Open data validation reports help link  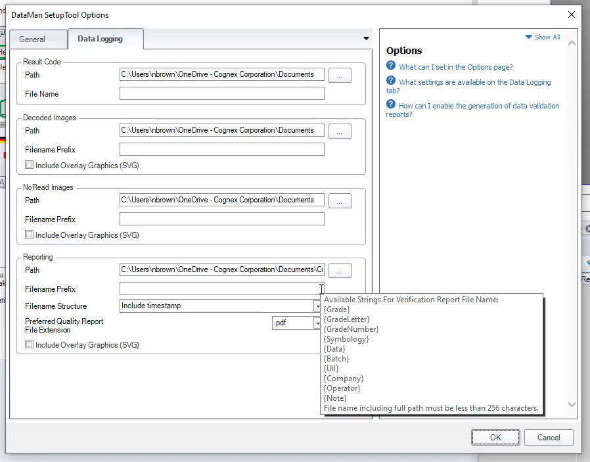click(x=472, y=110)
